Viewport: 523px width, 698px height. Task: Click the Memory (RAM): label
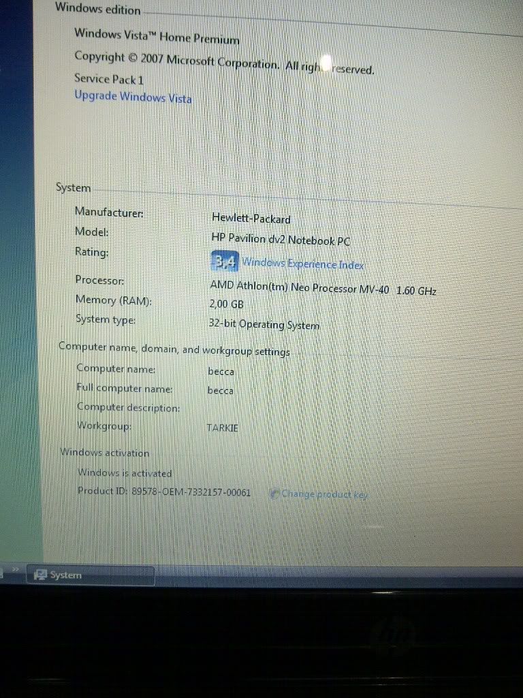[x=114, y=301]
